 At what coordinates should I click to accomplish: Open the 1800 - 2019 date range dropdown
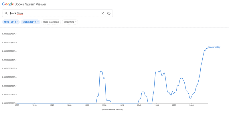click(11, 22)
